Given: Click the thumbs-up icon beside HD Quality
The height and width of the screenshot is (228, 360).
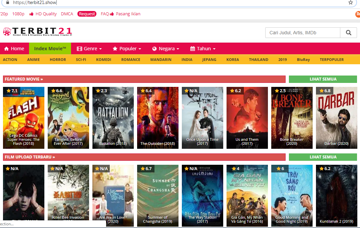Looking at the screenshot, I should (x=31, y=14).
